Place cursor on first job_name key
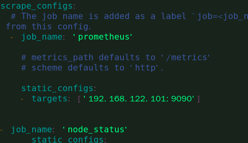Image resolution: width=248 pixels, height=143 pixels. pyautogui.click(x=42, y=37)
